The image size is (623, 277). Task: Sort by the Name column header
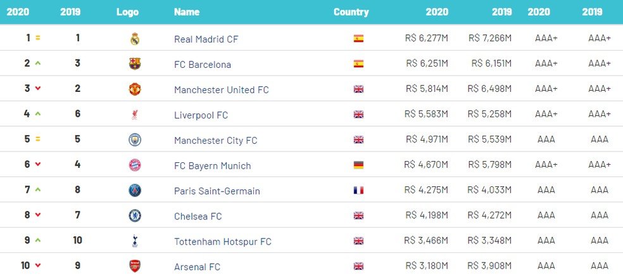186,12
